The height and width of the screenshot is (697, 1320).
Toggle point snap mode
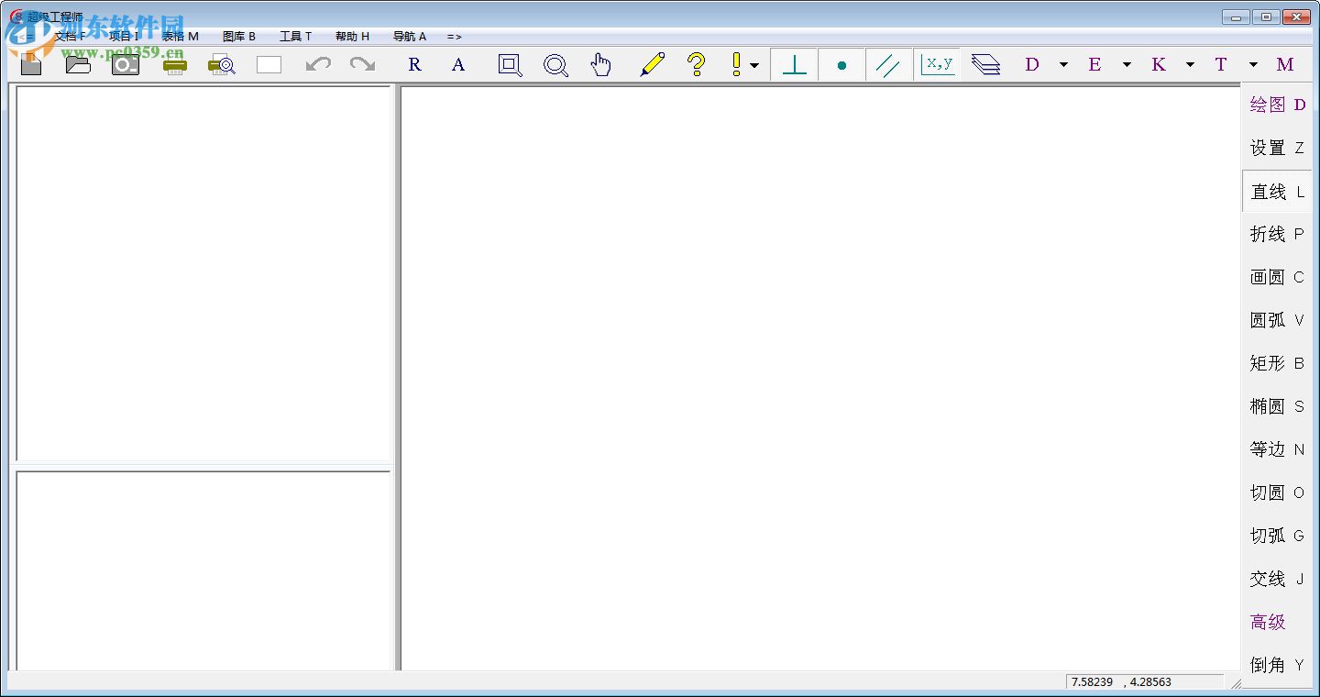tap(841, 65)
